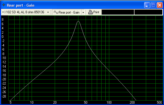Click the maximize window button
164x105 pixels.
click(153, 5)
